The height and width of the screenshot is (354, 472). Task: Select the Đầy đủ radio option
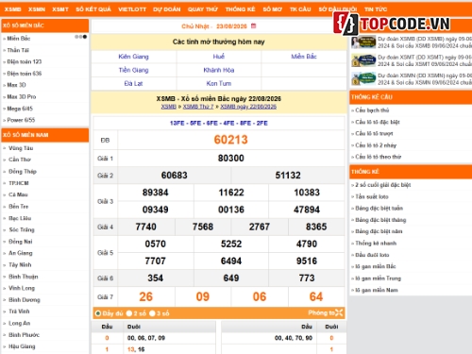pos(98,313)
